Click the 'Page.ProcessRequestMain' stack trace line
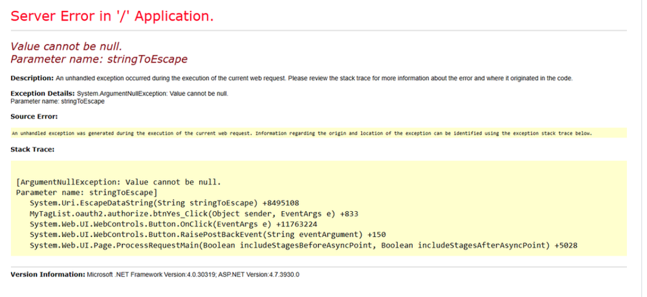The image size is (647, 297). tap(303, 245)
